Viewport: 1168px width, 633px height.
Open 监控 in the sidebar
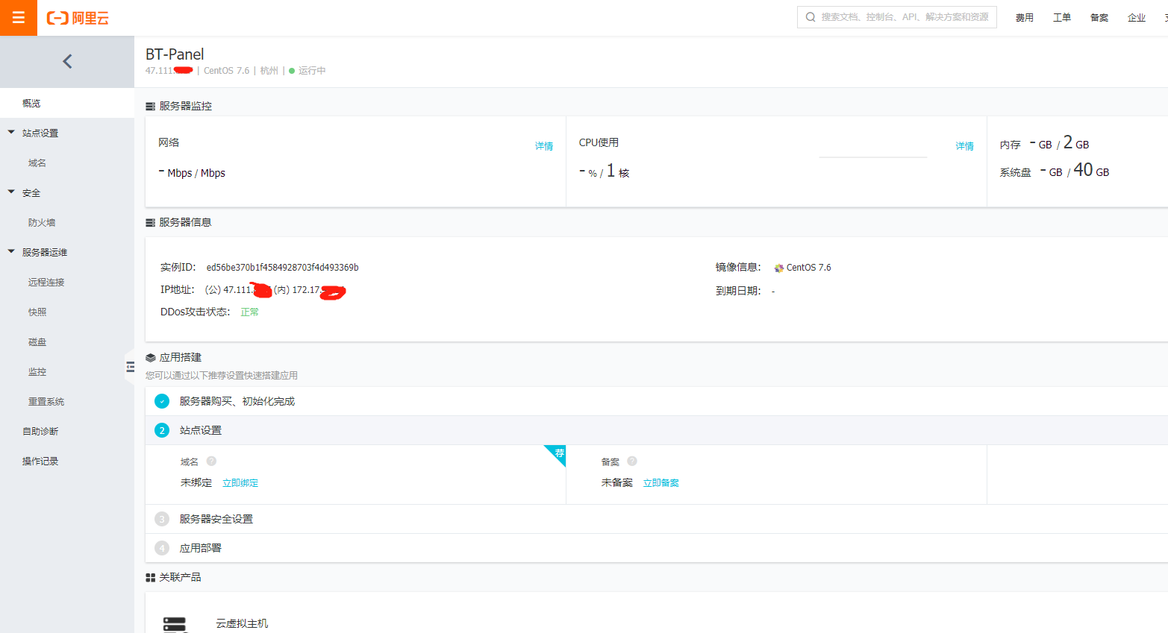67,371
